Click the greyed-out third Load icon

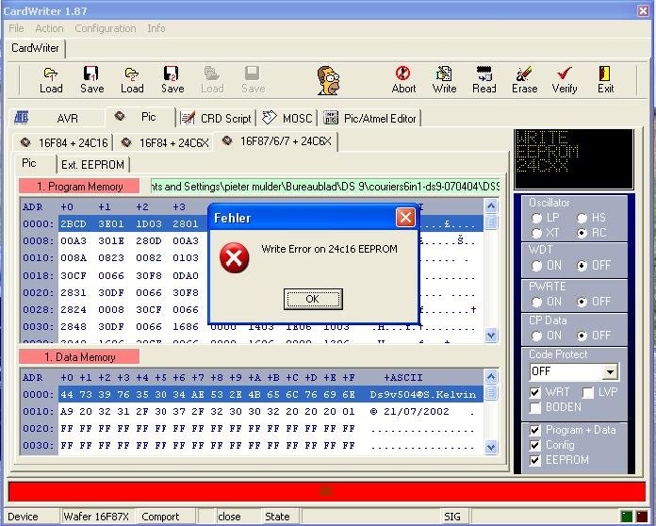(212, 74)
